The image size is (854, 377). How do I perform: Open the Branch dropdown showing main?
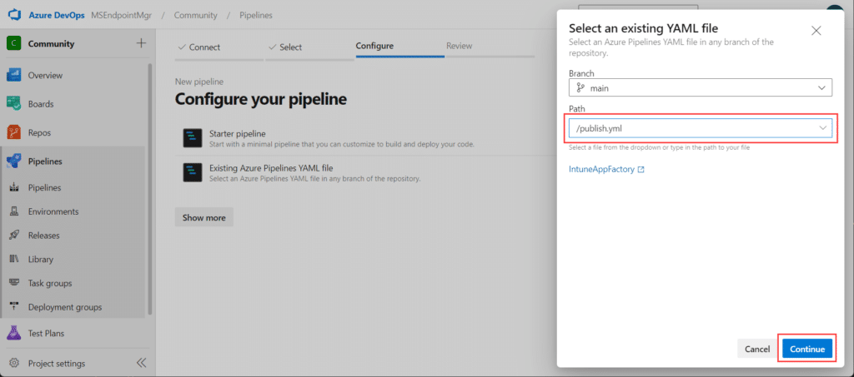click(700, 87)
